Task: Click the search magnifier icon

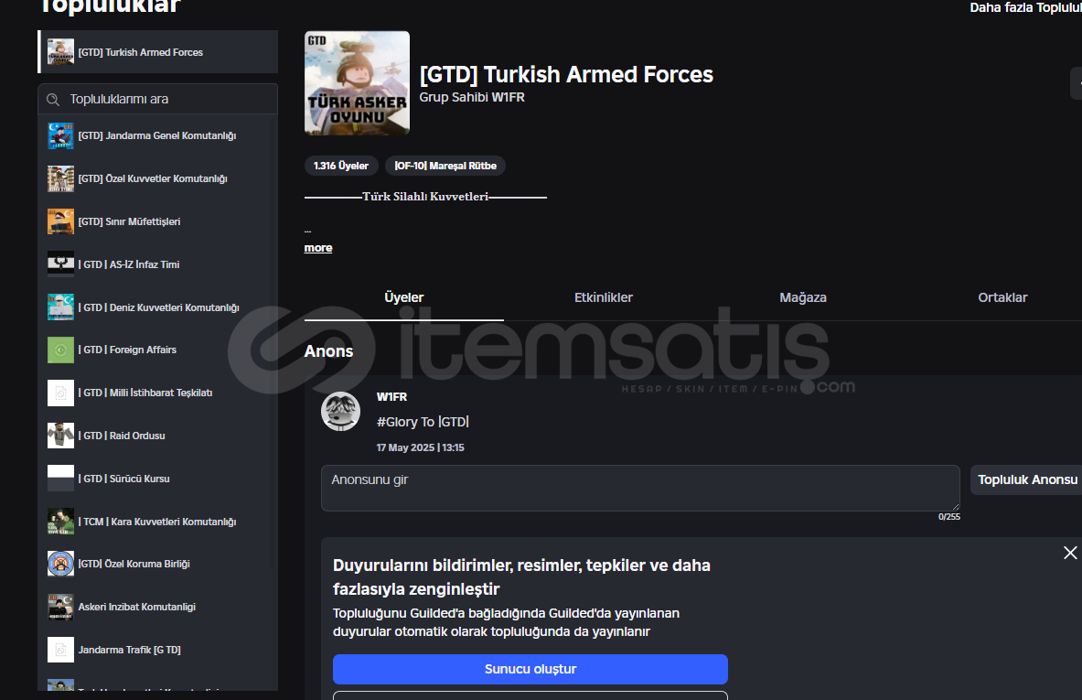Action: [x=53, y=100]
